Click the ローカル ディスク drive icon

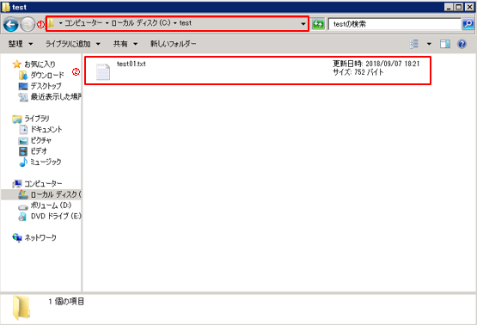[23, 194]
